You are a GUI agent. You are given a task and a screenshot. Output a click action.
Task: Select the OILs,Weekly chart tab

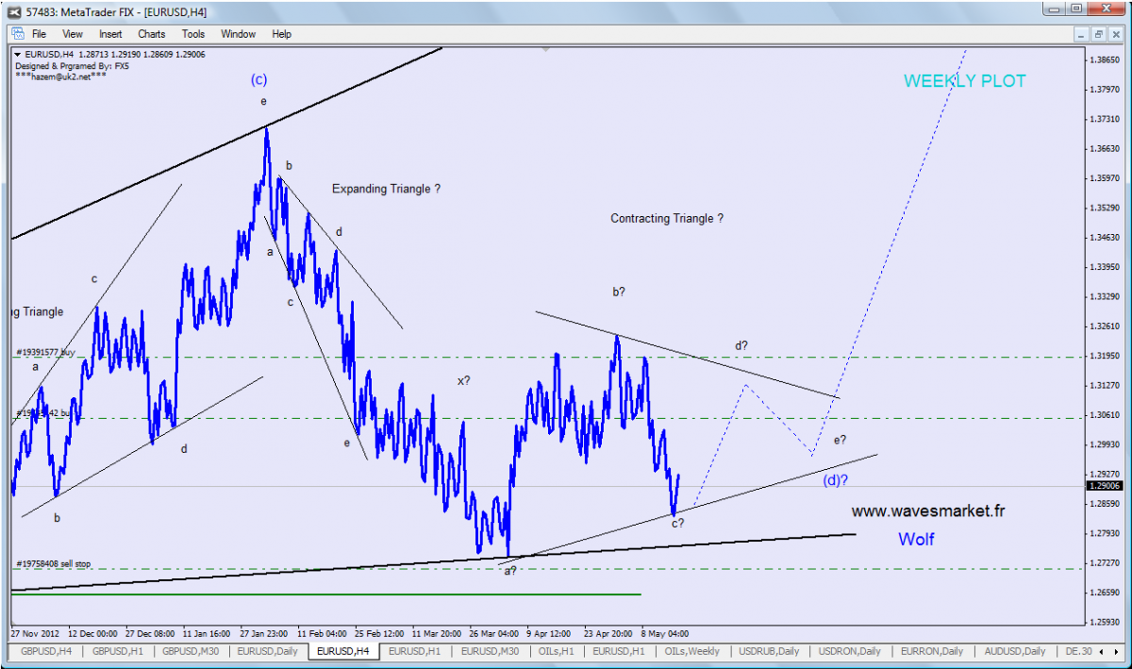pyautogui.click(x=691, y=651)
